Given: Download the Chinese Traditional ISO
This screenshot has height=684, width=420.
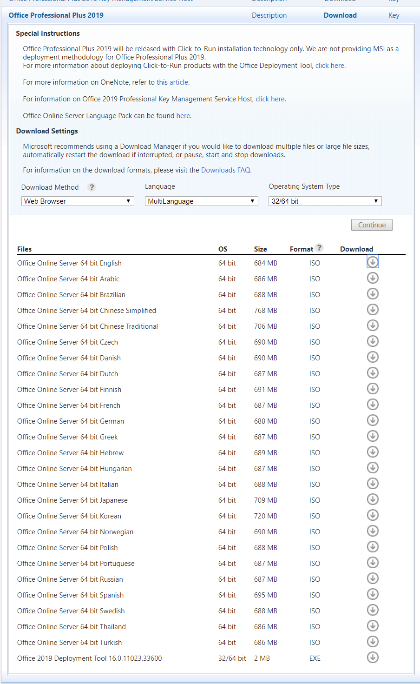Looking at the screenshot, I should click(373, 325).
